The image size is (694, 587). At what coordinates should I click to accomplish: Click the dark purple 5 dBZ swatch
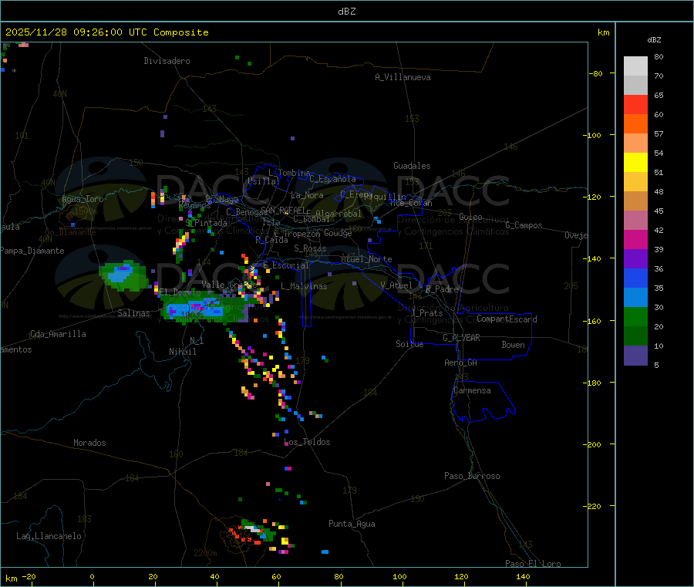635,356
